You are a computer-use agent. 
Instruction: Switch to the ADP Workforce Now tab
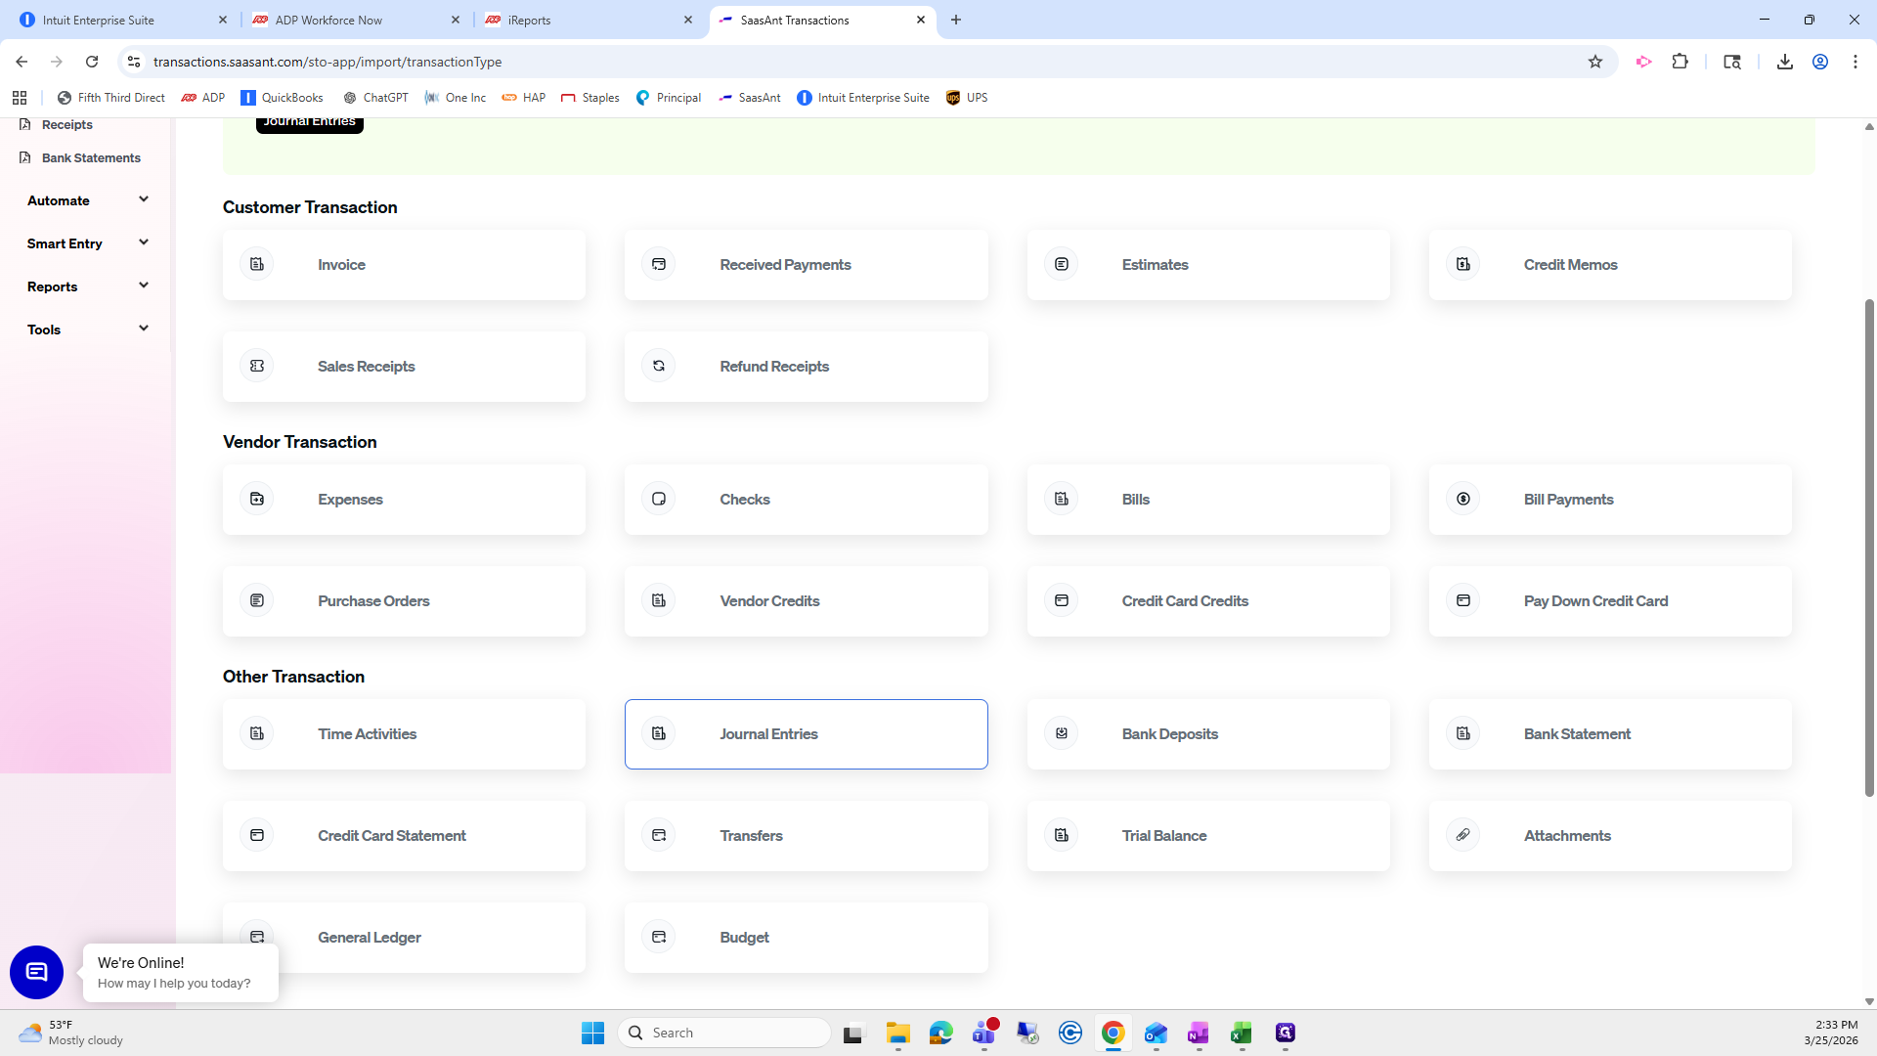click(328, 20)
